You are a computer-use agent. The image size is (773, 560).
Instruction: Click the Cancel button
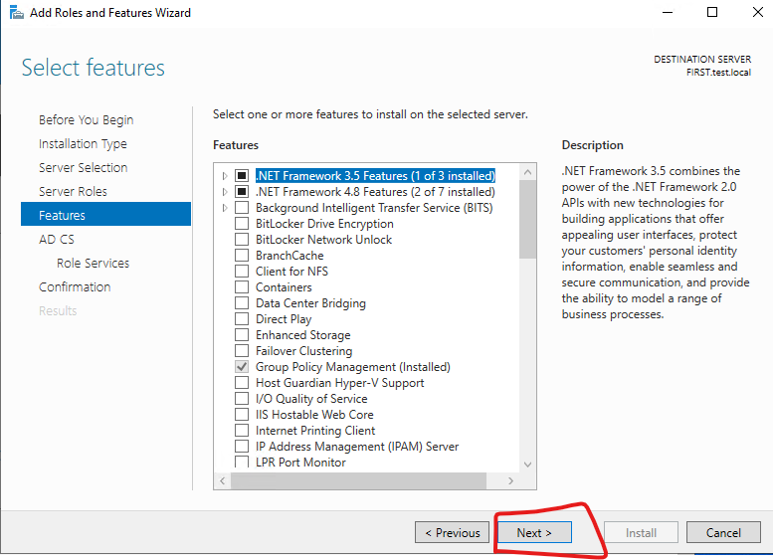click(x=723, y=532)
